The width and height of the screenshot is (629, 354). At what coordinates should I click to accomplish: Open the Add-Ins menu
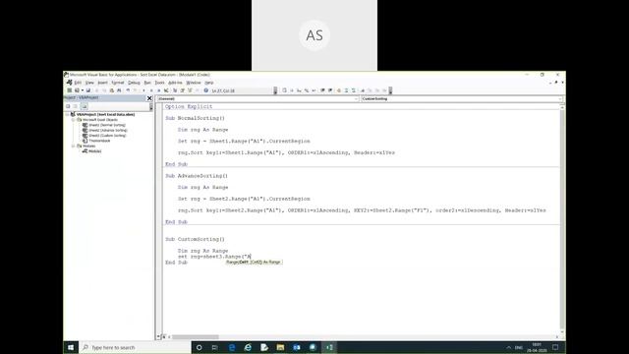point(175,83)
